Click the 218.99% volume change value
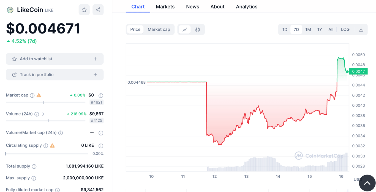The image size is (376, 192). pyautogui.click(x=77, y=114)
